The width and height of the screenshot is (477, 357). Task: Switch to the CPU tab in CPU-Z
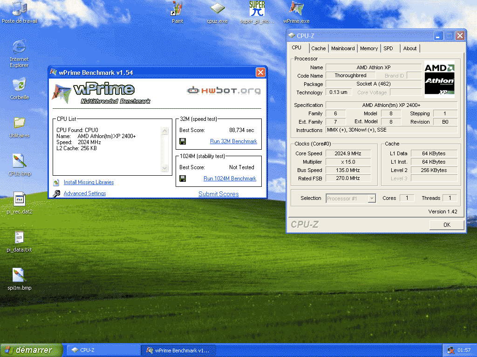[297, 48]
